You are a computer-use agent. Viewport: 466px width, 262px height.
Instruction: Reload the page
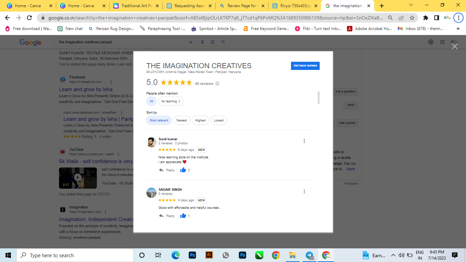[x=29, y=18]
